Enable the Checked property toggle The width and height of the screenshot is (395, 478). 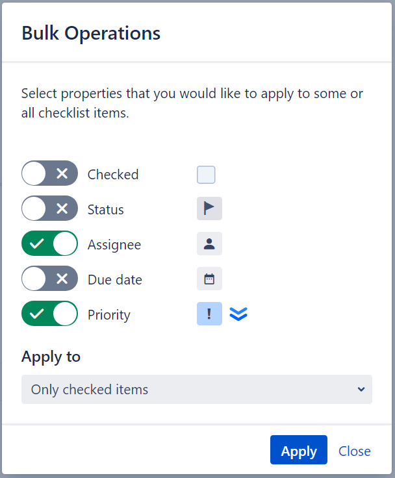[x=49, y=173]
